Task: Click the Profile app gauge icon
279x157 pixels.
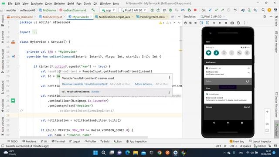Action: [183, 10]
